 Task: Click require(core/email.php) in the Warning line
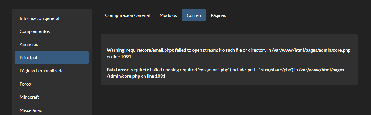150,50
